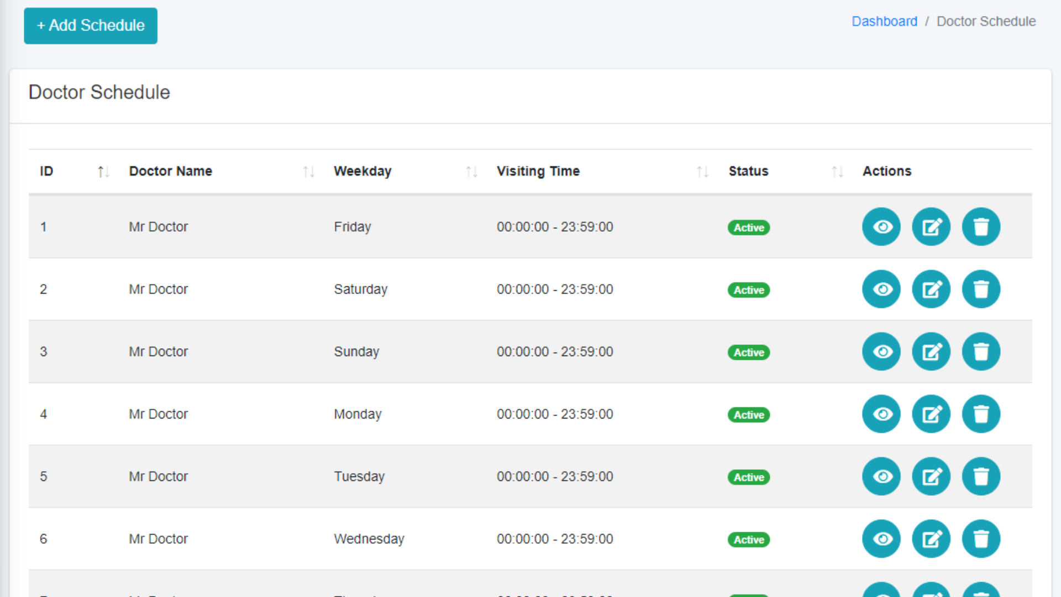1061x597 pixels.
Task: Sort table by ID column arrows
Action: coord(103,172)
